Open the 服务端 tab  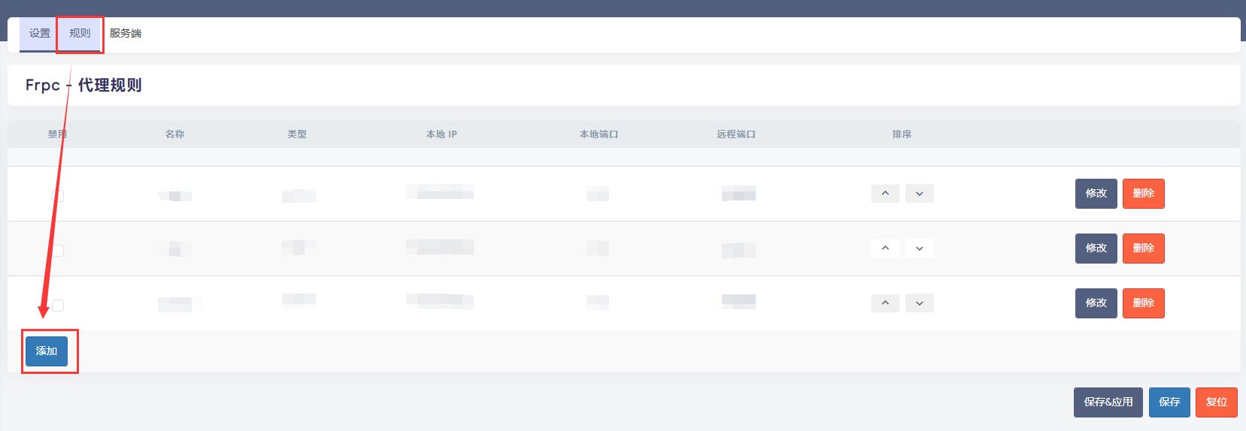point(126,34)
